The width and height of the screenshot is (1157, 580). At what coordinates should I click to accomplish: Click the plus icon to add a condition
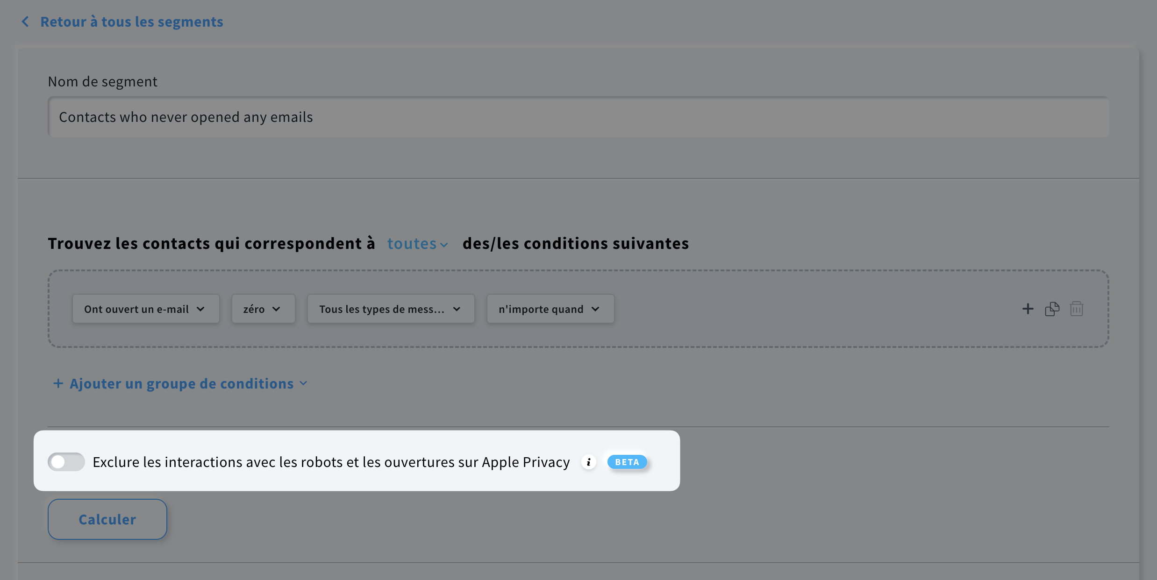(x=1028, y=309)
